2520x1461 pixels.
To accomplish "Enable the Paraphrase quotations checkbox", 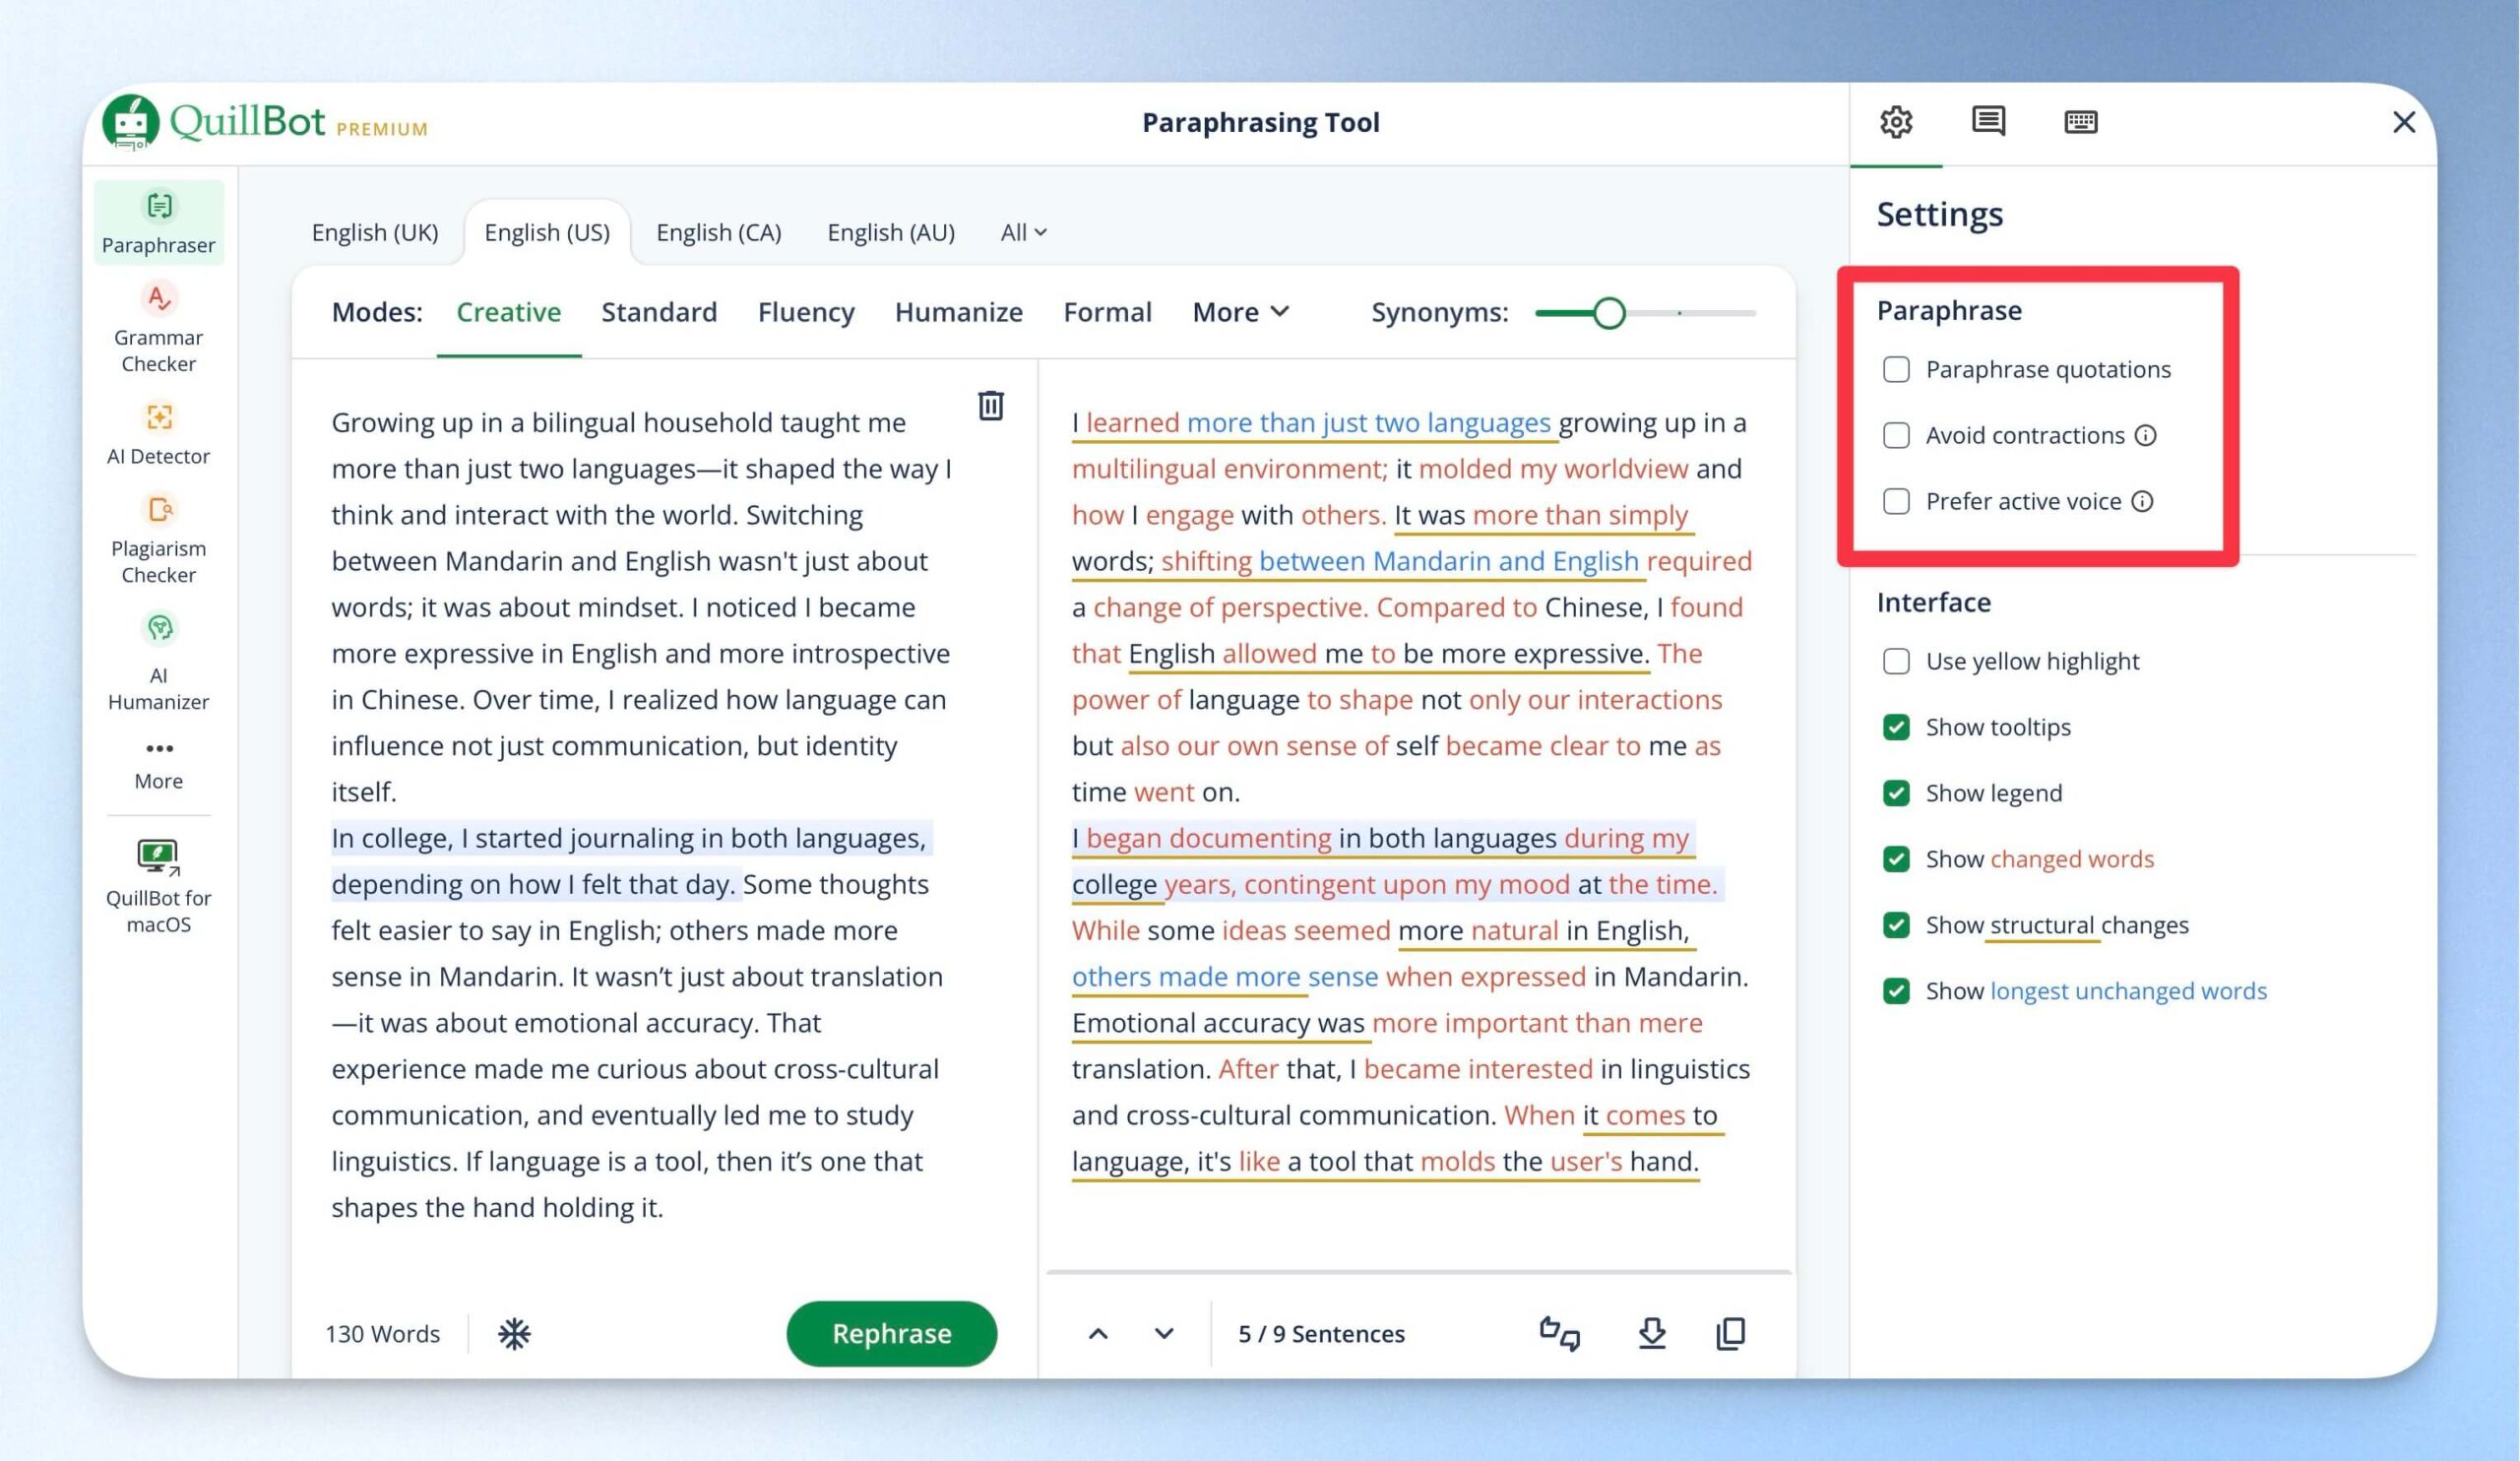I will pos(1896,369).
